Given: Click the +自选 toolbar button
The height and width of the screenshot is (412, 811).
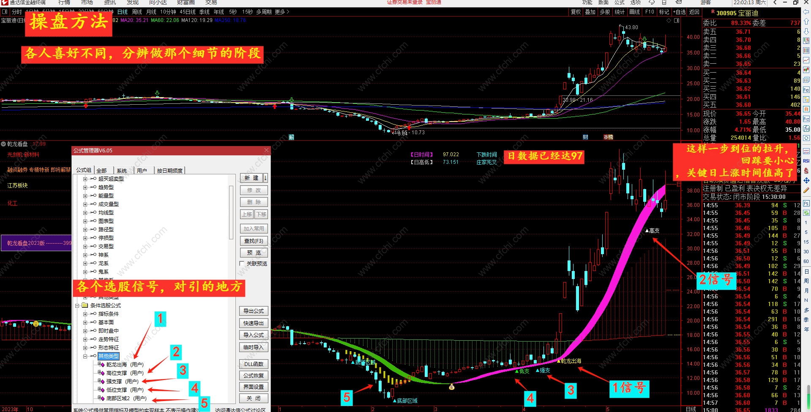Looking at the screenshot, I should pos(679,12).
